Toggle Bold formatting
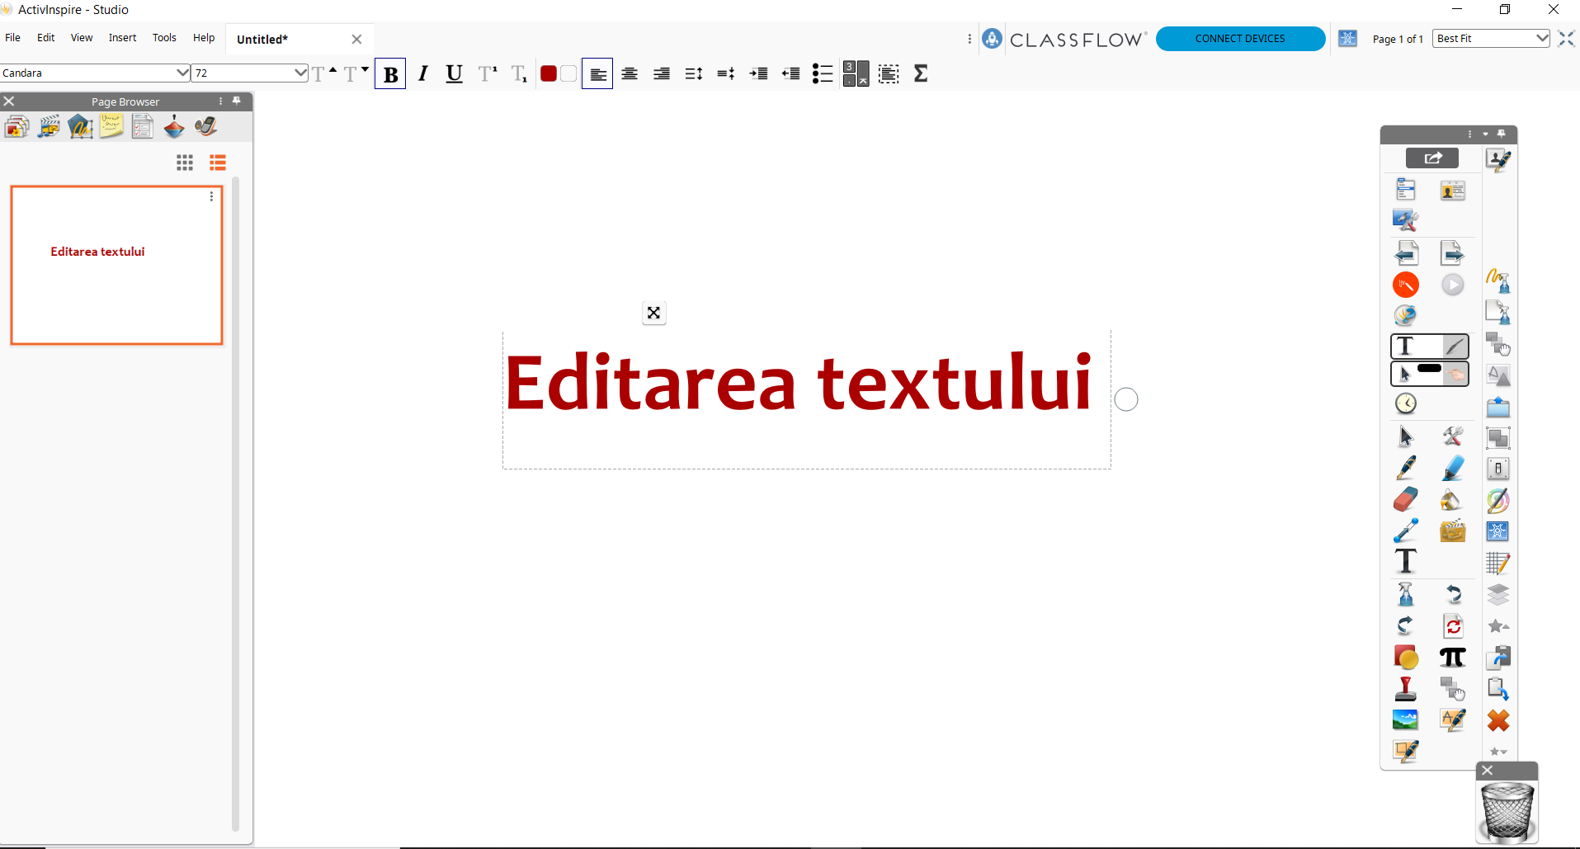Image resolution: width=1580 pixels, height=849 pixels. coord(390,74)
